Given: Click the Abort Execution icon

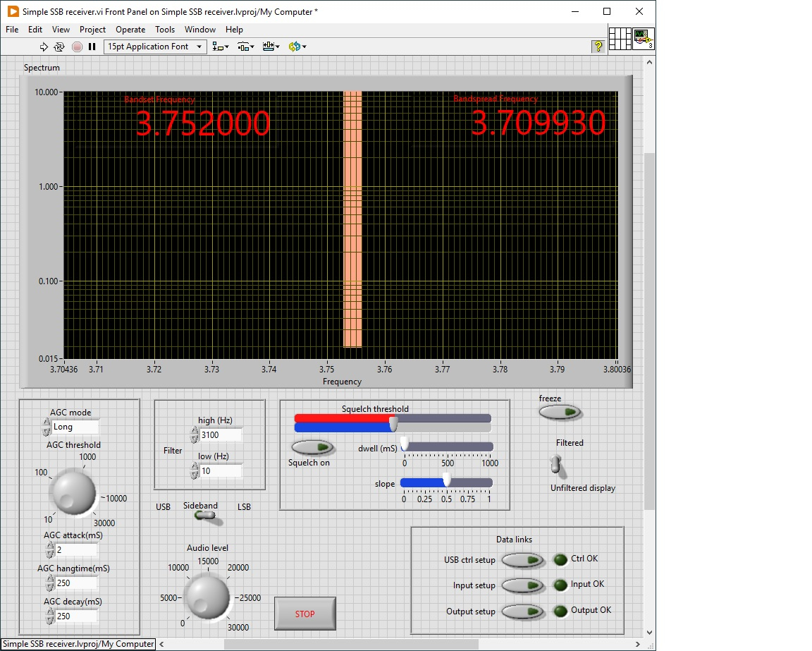Looking at the screenshot, I should tap(77, 47).
